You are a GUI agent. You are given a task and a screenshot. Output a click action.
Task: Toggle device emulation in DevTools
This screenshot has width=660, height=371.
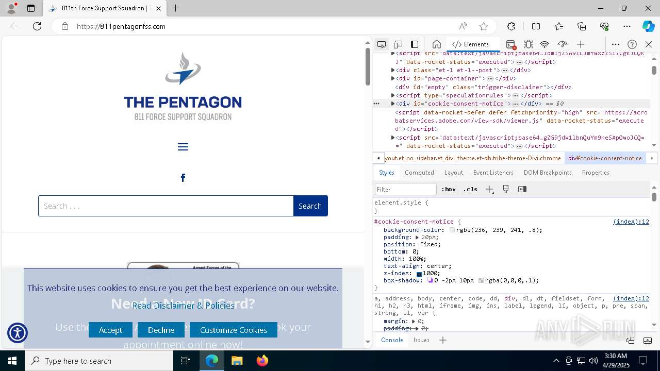pyautogui.click(x=398, y=44)
